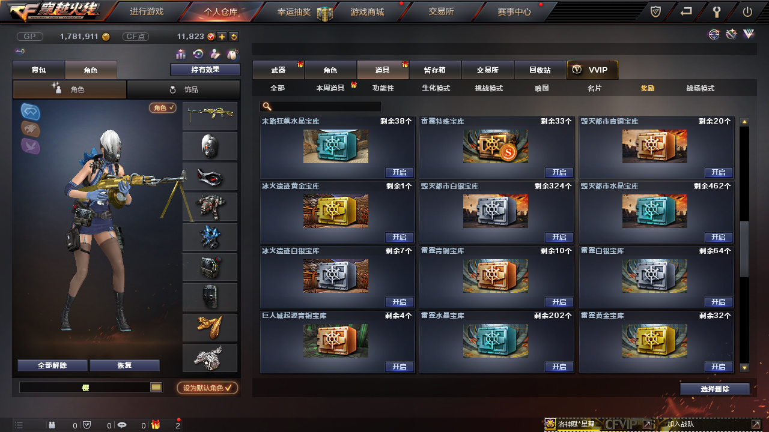Click the yellow plus CF点 recharge icon

[222, 37]
